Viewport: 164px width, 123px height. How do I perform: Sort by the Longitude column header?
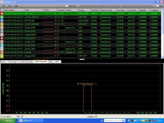pyautogui.click(x=156, y=10)
